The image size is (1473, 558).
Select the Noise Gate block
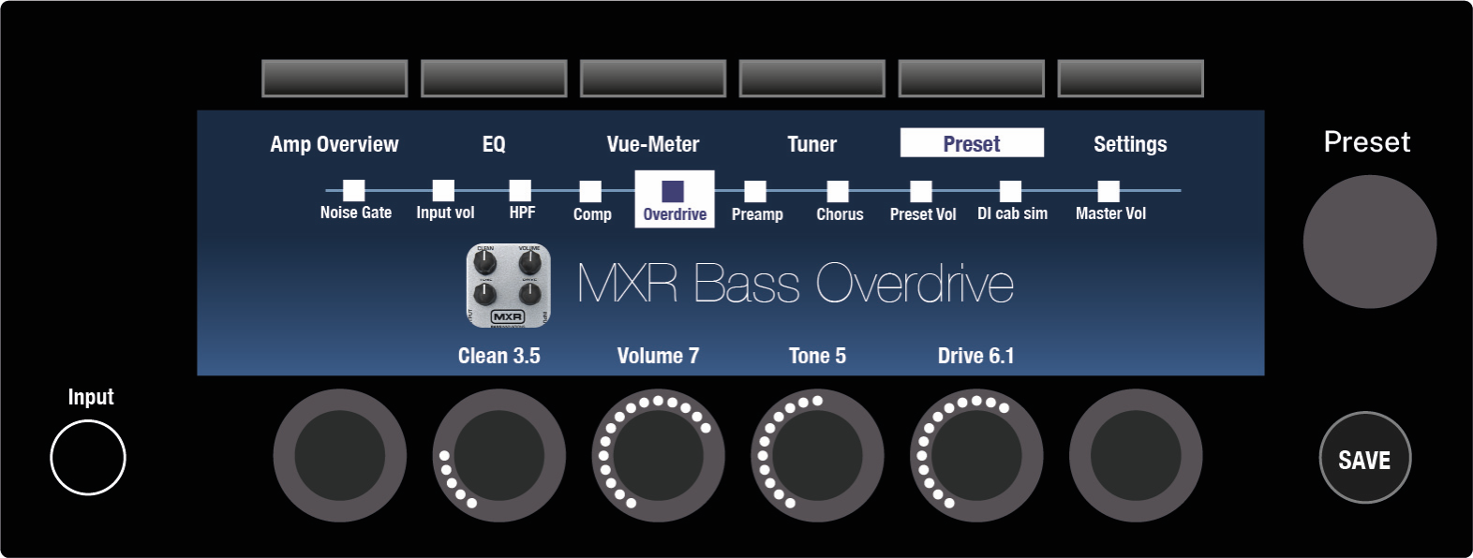point(355,200)
